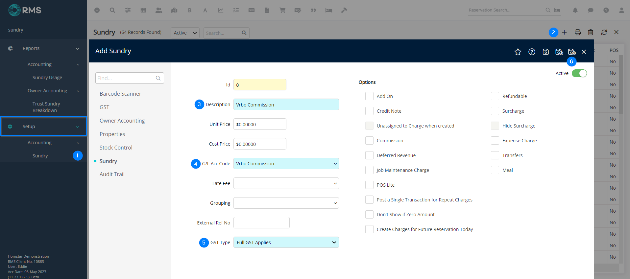
Task: Click the printer icon in Sundry toolbar
Action: [578, 32]
